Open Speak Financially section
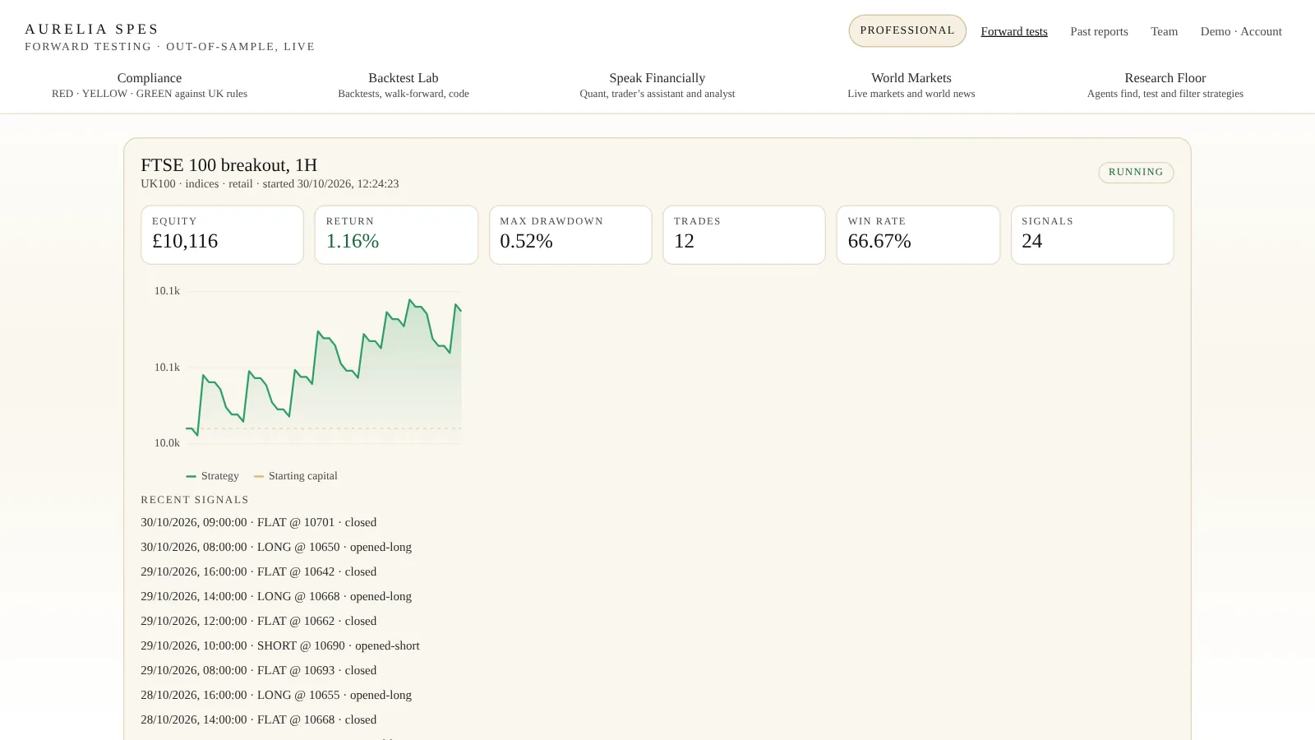 (x=657, y=85)
